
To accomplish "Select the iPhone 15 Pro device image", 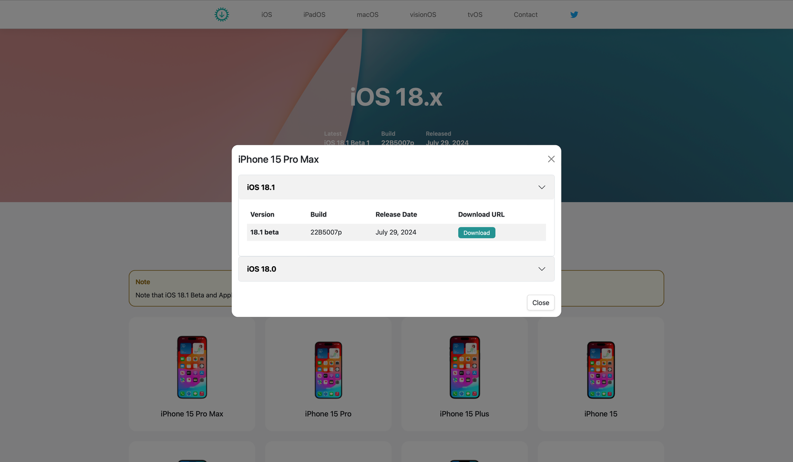I will pos(328,370).
